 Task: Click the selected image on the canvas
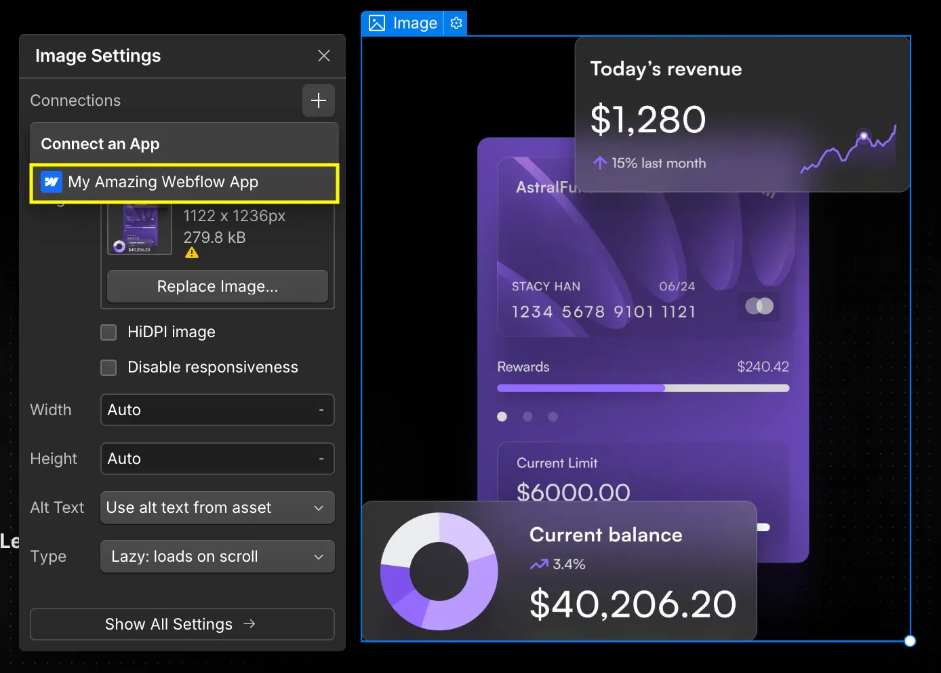[x=636, y=339]
